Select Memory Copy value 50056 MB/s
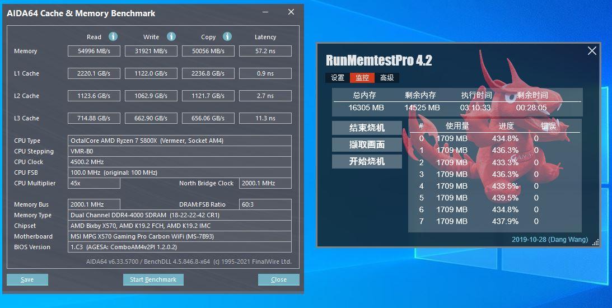 coord(208,51)
